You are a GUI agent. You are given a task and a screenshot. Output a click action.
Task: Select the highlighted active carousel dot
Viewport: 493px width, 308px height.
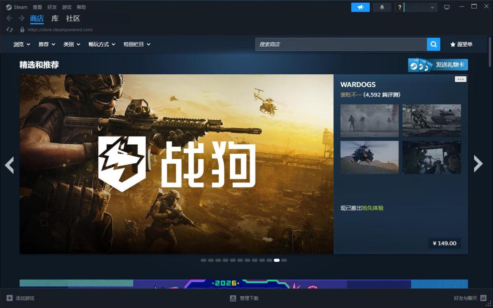coord(277,260)
